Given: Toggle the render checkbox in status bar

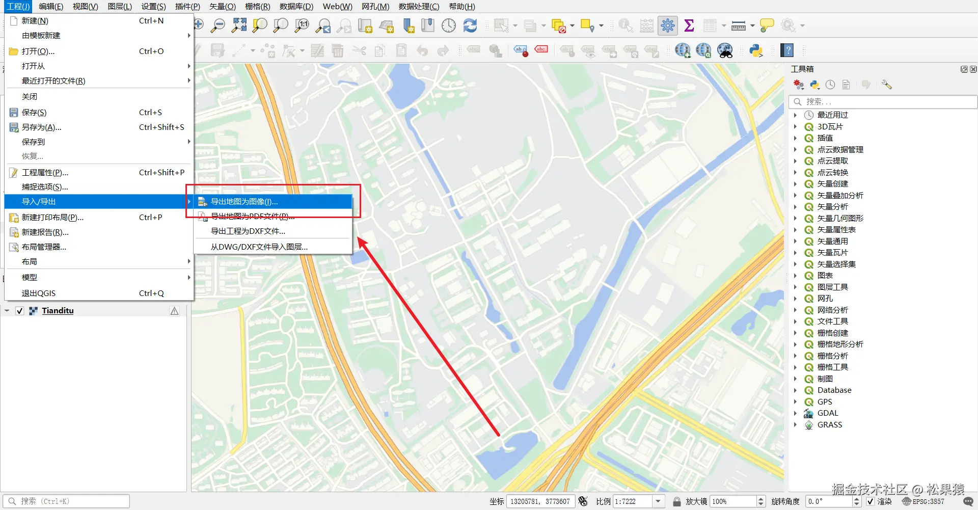Looking at the screenshot, I should (x=870, y=501).
